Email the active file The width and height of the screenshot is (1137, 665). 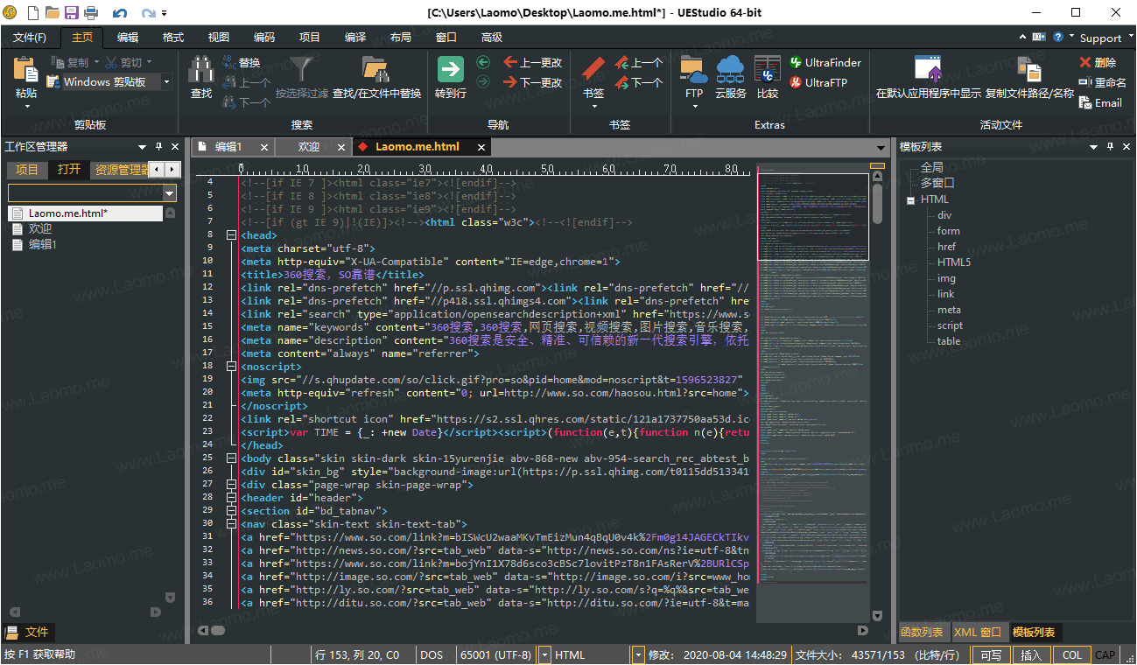1100,102
